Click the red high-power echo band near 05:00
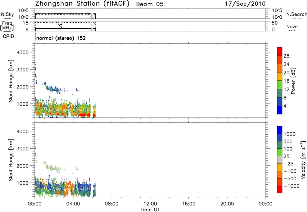 84,115
